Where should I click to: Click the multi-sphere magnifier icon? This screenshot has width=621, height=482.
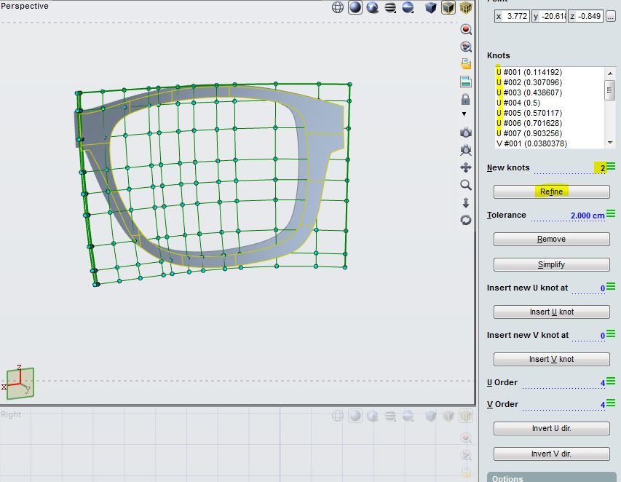coord(466,47)
